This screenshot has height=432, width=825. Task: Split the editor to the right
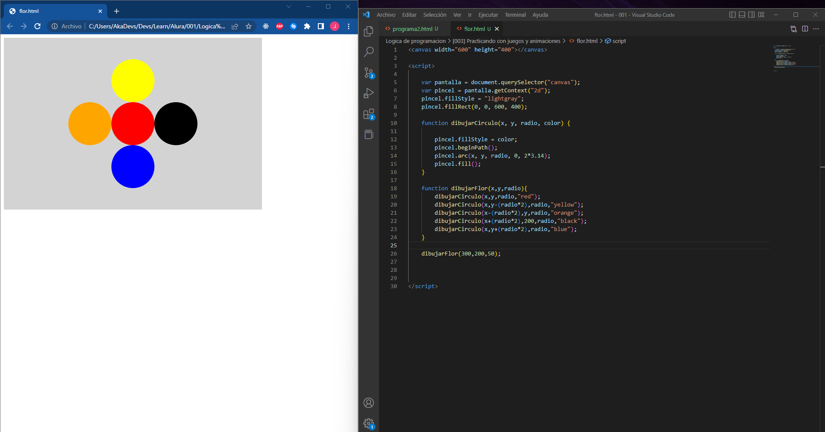click(x=805, y=29)
